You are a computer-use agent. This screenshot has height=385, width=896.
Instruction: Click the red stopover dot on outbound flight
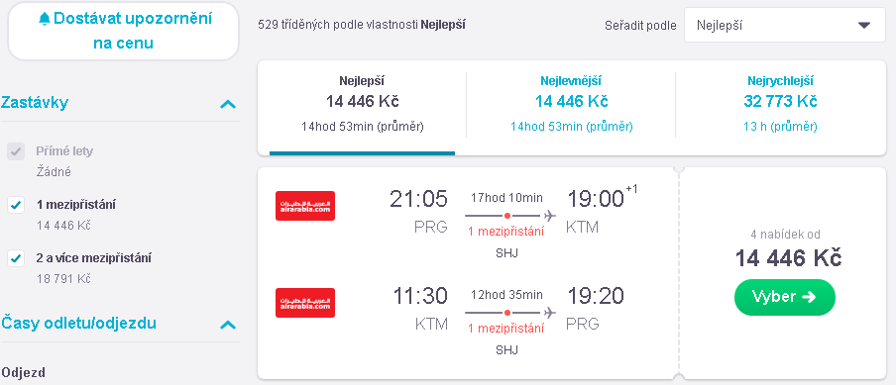(x=506, y=216)
